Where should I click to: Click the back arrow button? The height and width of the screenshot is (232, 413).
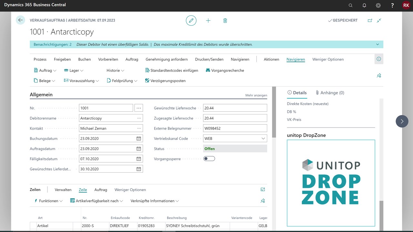click(20, 20)
